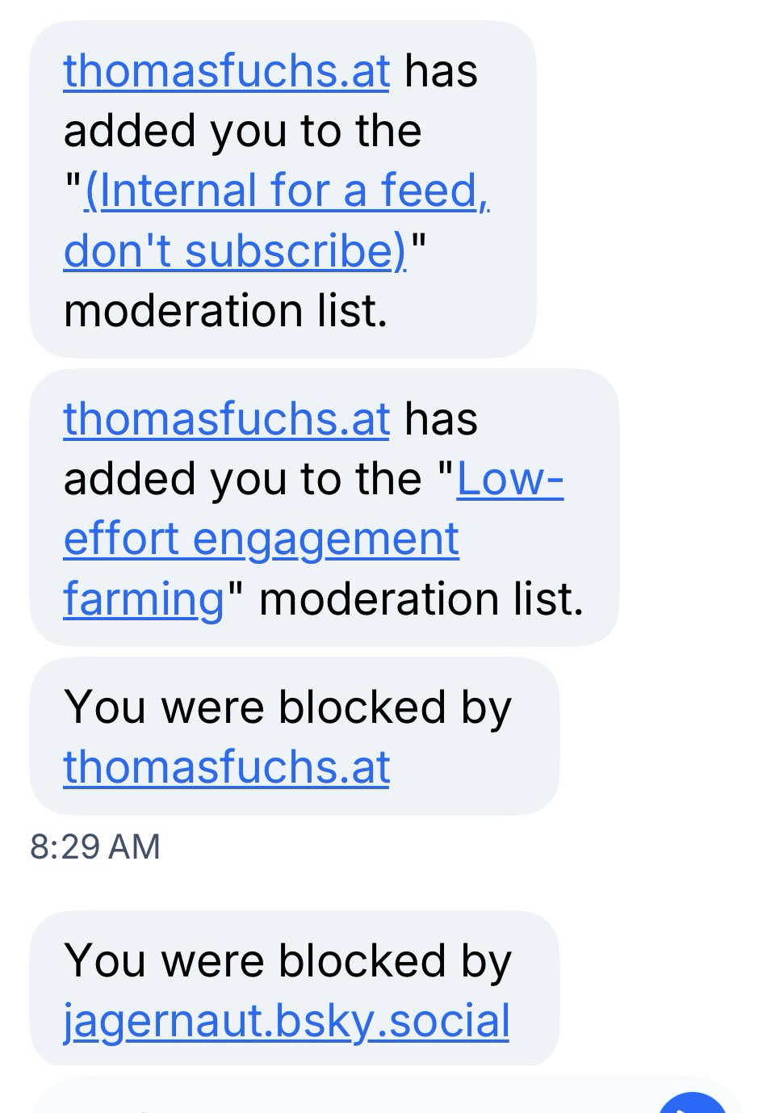The width and height of the screenshot is (775, 1113).
Task: Click "moderation list." text after the farming link
Action: coord(421,599)
